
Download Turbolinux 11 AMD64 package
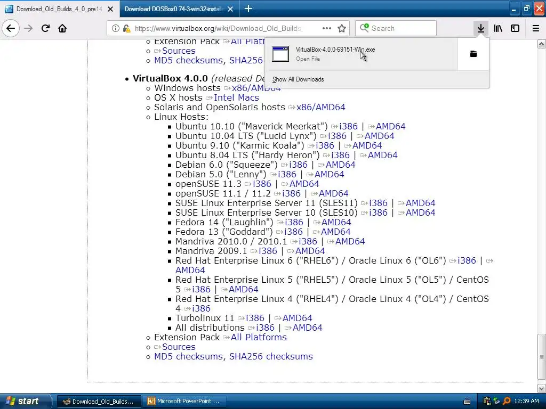(x=298, y=318)
